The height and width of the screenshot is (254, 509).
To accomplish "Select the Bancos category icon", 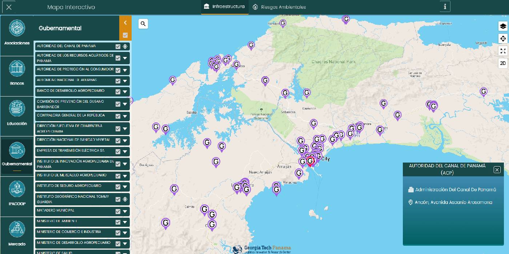I will (x=17, y=68).
